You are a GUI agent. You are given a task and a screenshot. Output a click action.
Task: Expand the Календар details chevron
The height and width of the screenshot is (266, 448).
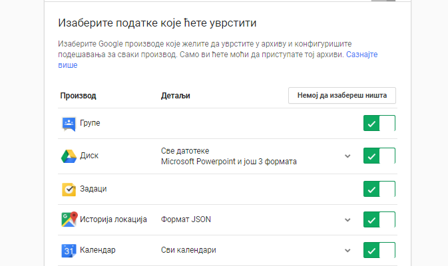(x=347, y=250)
